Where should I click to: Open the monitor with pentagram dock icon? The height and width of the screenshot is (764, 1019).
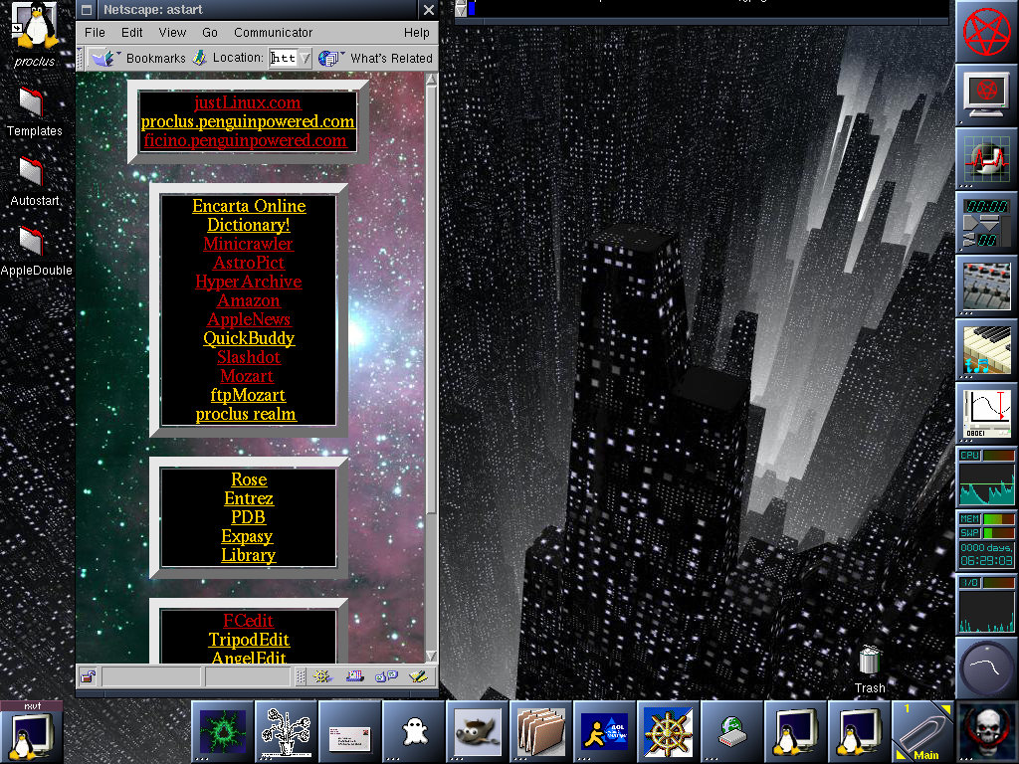click(986, 95)
